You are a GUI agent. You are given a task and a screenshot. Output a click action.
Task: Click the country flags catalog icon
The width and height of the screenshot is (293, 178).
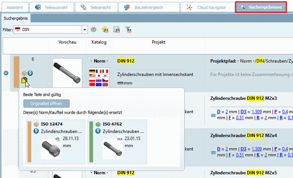(x=99, y=78)
